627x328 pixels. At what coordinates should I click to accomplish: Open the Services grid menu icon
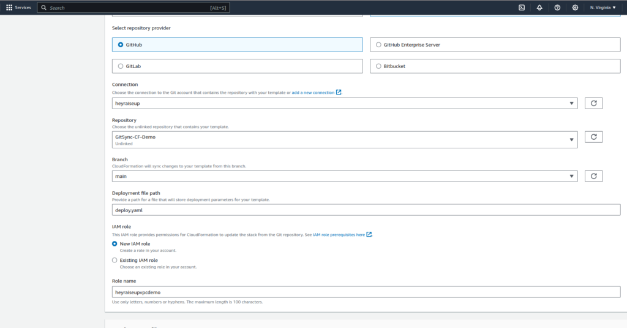pos(9,7)
